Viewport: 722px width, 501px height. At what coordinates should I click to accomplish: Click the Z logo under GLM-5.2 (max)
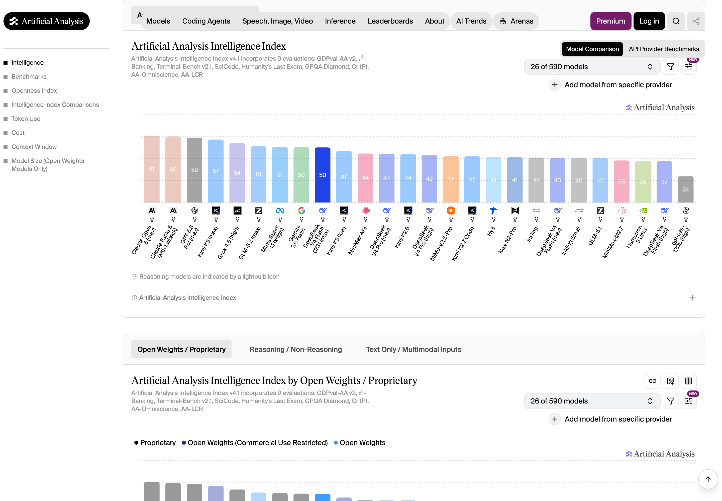(258, 211)
